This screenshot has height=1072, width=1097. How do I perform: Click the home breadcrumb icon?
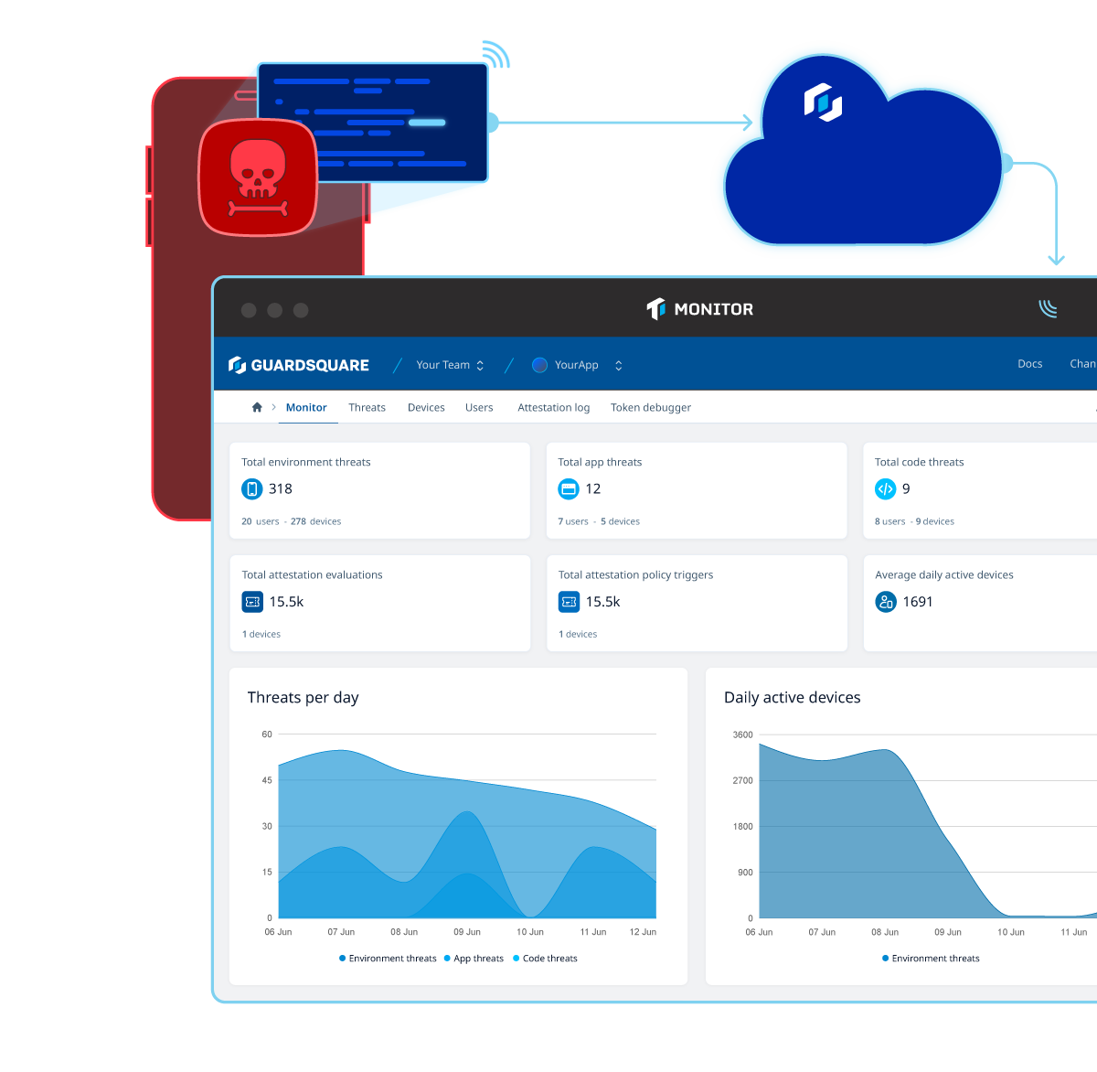[257, 407]
